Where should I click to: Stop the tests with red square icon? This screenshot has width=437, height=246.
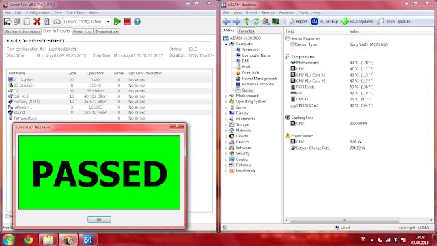point(128,21)
